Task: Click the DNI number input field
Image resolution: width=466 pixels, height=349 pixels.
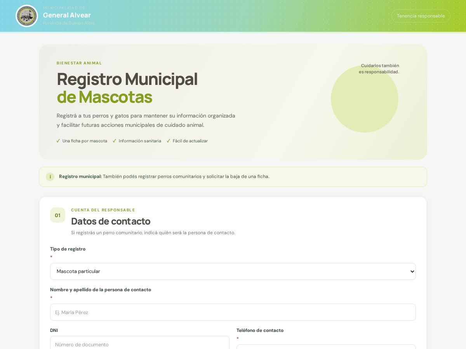Action: [x=140, y=344]
